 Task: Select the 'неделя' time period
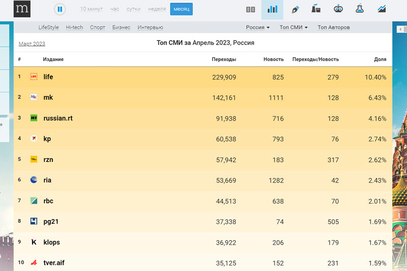pyautogui.click(x=157, y=9)
